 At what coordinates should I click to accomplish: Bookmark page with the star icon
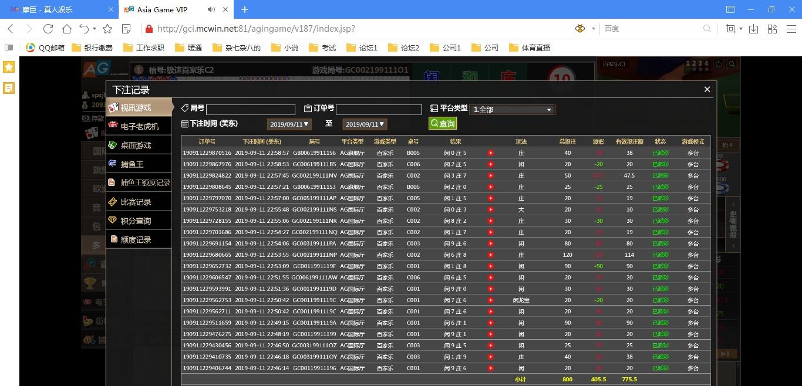[107, 29]
